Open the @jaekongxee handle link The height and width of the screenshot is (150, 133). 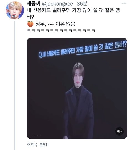tap(57, 4)
